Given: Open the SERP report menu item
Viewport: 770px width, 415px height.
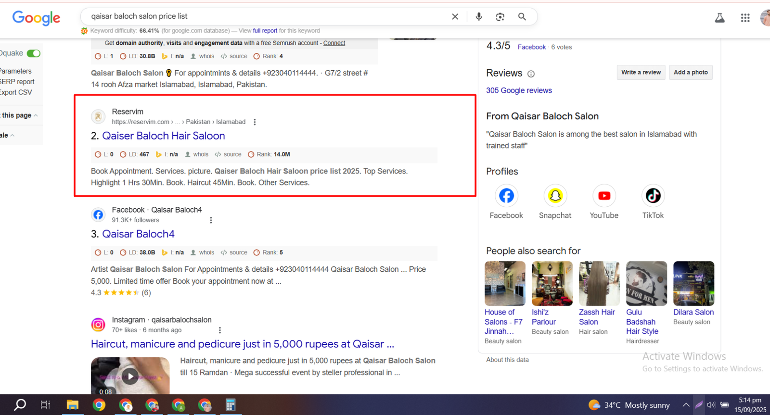Looking at the screenshot, I should (x=17, y=82).
